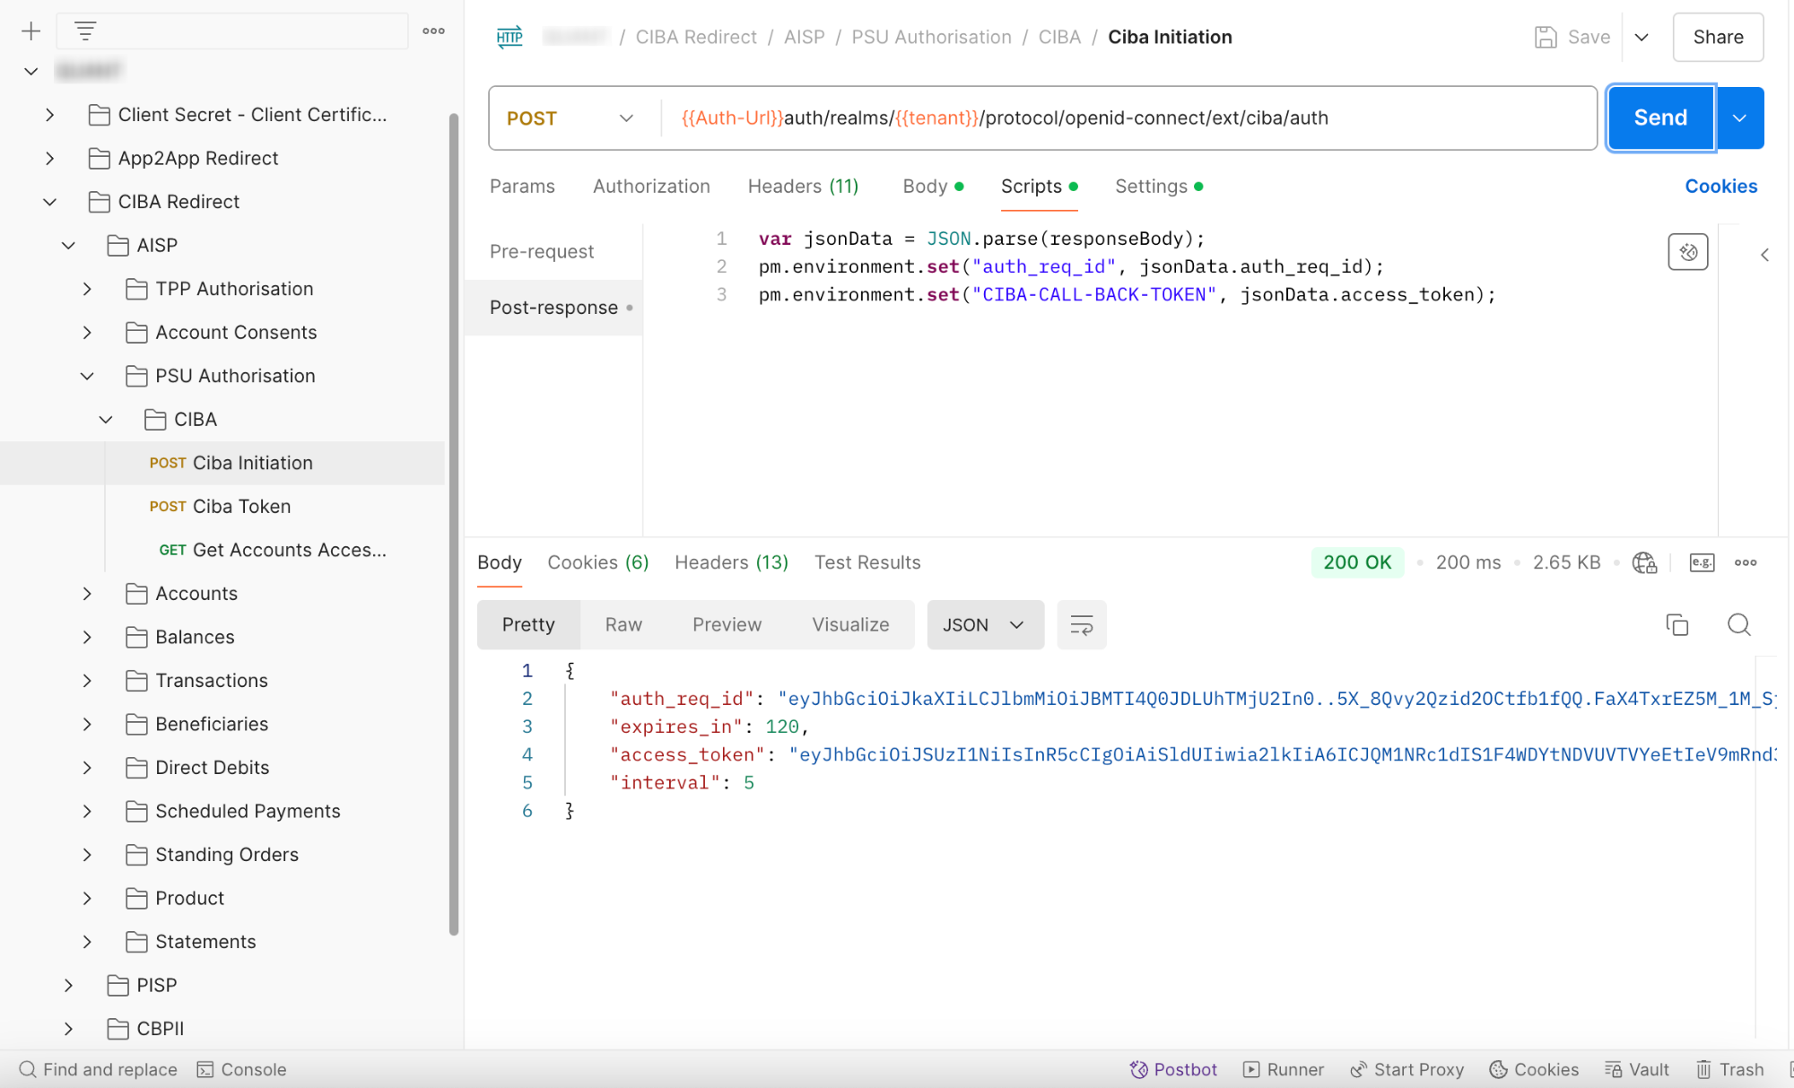The image size is (1794, 1088).
Task: Click the Send button
Action: [x=1660, y=118]
